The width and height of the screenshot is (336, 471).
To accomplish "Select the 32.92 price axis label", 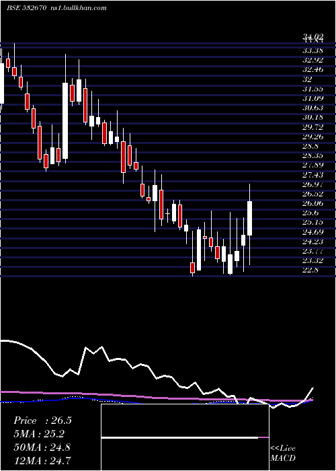I will tap(313, 60).
